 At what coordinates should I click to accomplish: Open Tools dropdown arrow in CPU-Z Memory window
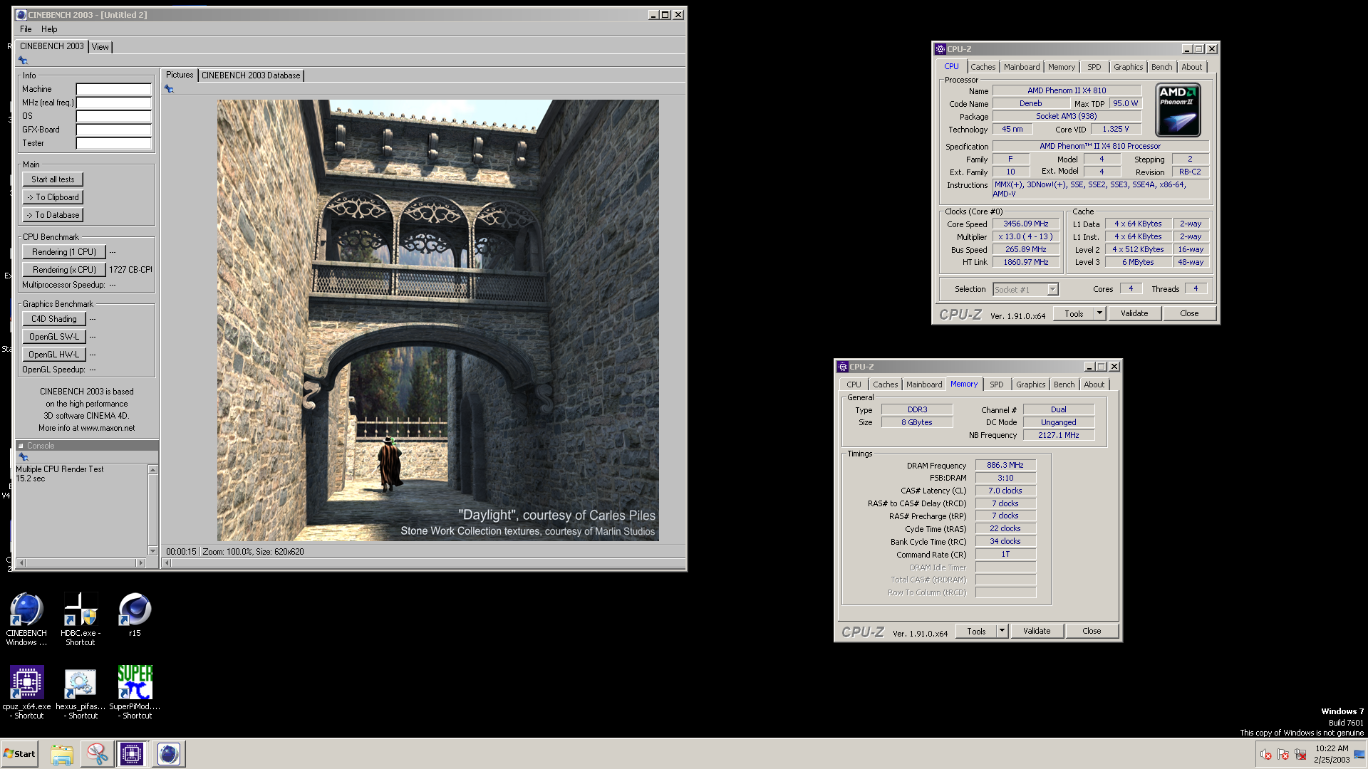[1002, 631]
